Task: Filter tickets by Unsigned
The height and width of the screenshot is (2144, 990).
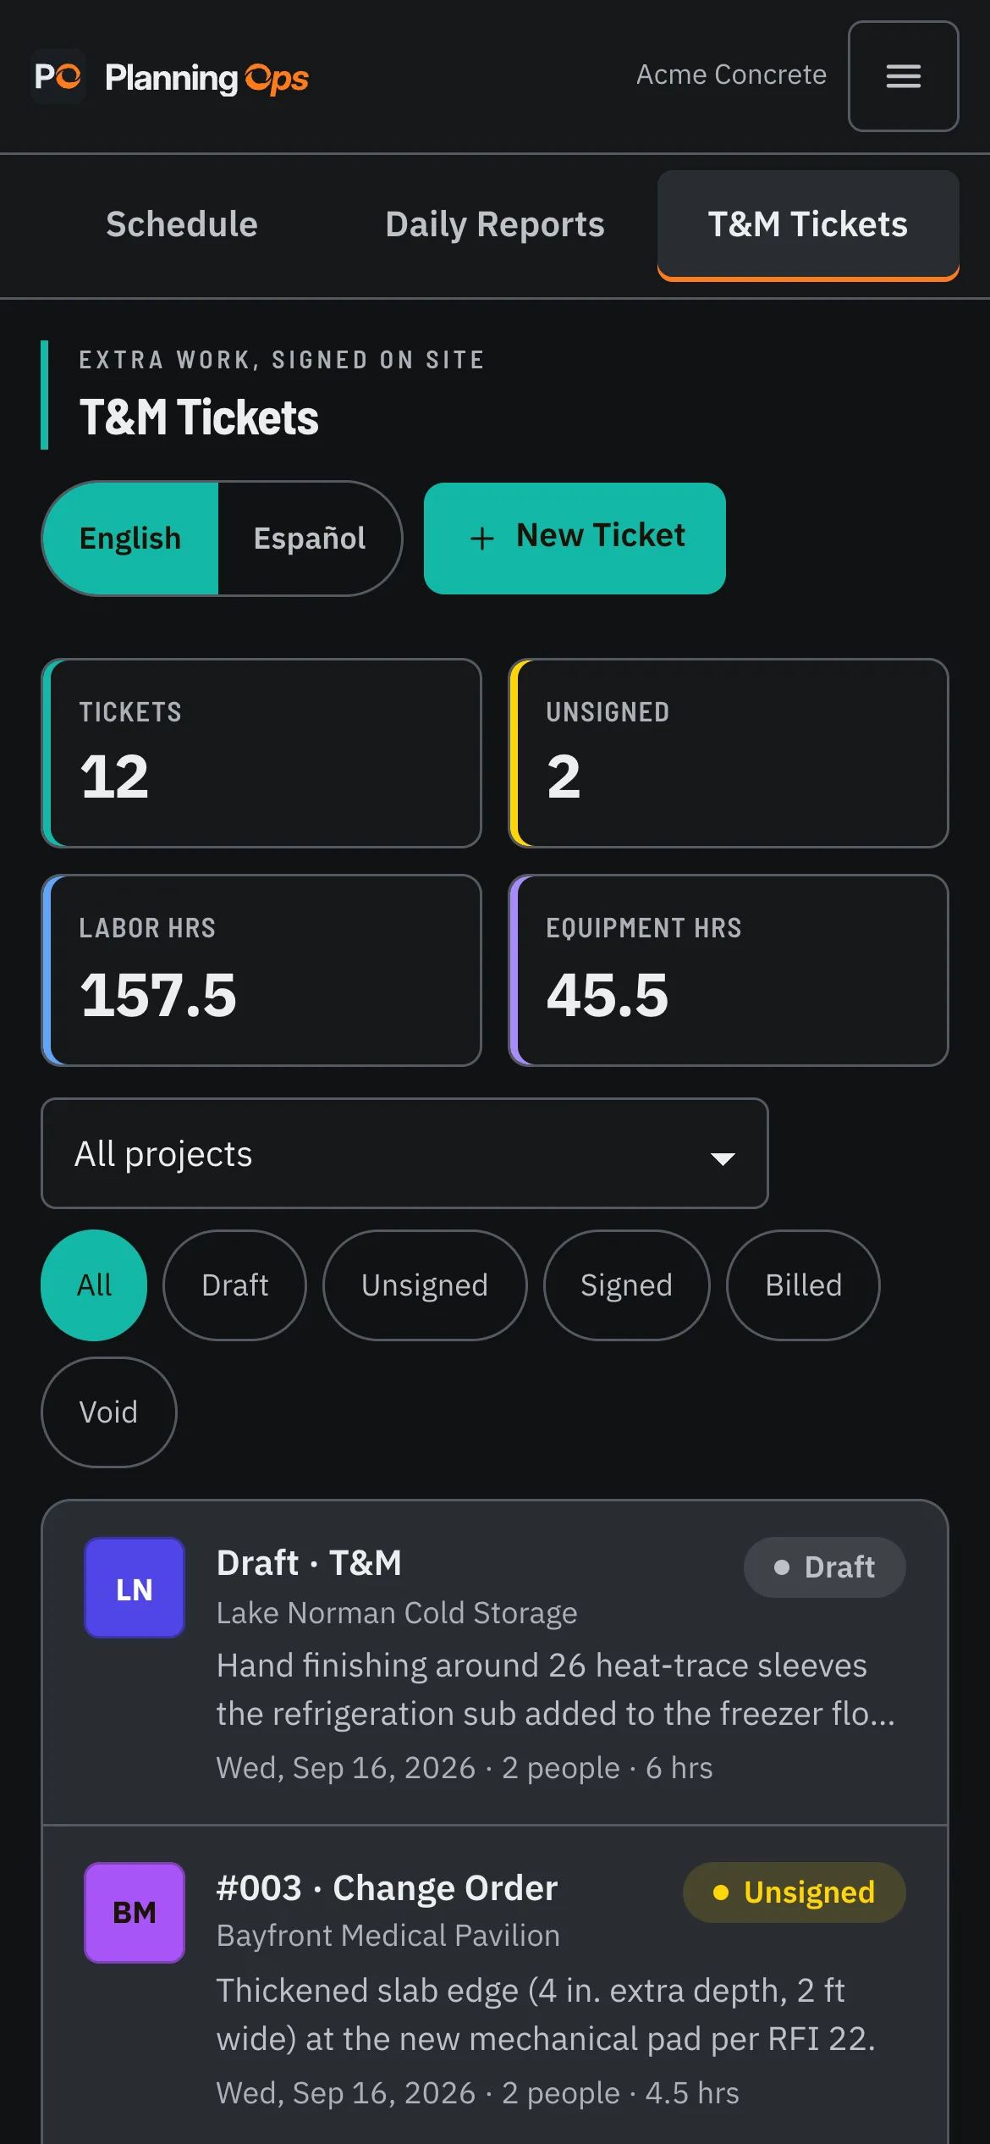Action: click(x=425, y=1285)
